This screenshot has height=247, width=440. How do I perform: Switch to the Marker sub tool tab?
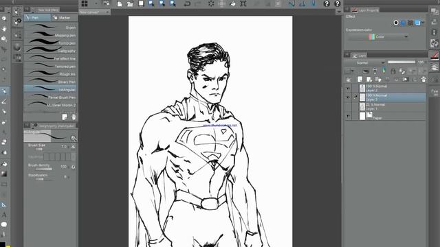tap(64, 18)
